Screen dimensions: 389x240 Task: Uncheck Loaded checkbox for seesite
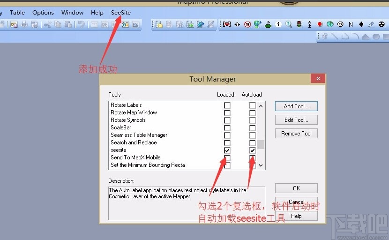tap(227, 150)
